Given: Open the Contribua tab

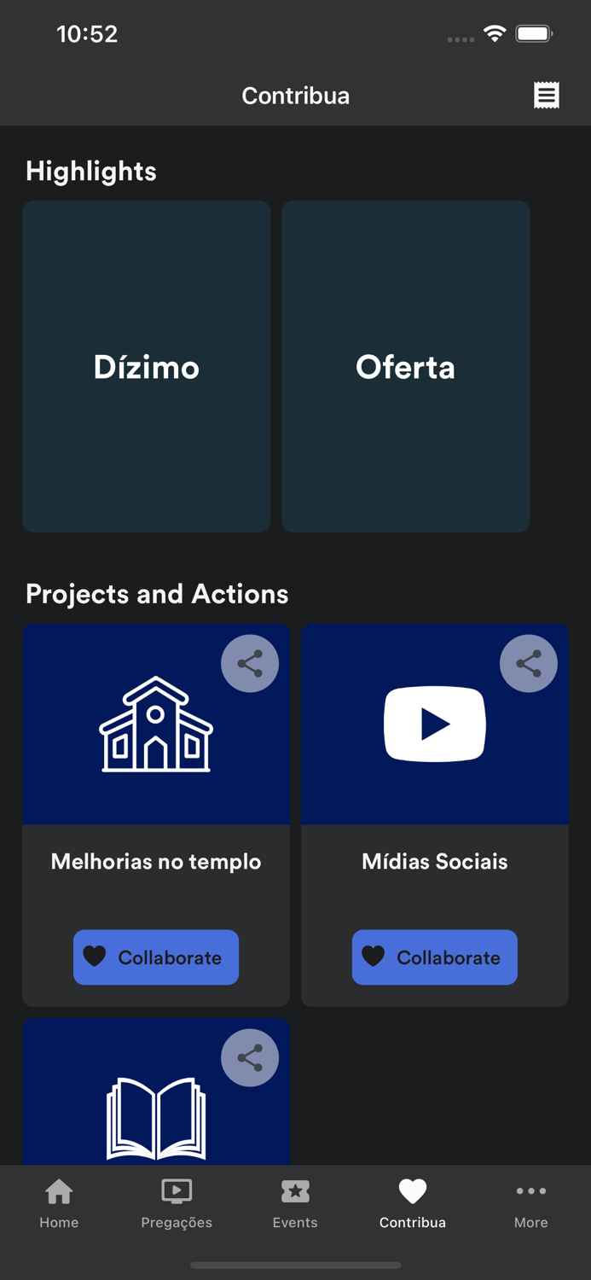Looking at the screenshot, I should 412,1203.
